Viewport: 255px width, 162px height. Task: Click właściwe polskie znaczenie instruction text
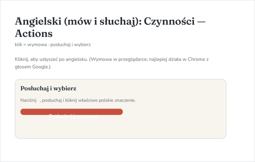point(107,100)
